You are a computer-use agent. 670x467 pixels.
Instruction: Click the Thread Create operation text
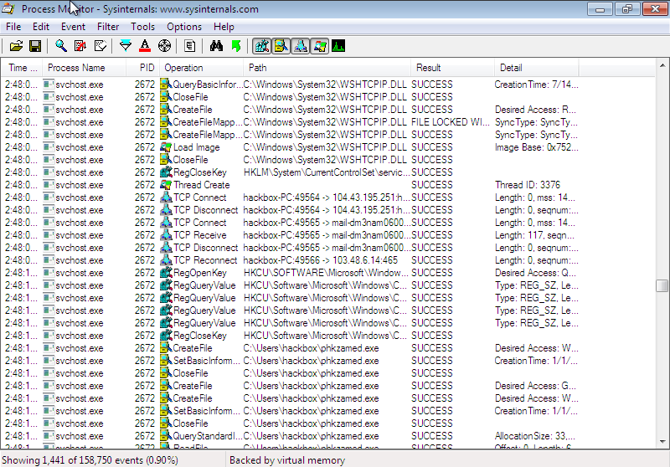pyautogui.click(x=201, y=185)
